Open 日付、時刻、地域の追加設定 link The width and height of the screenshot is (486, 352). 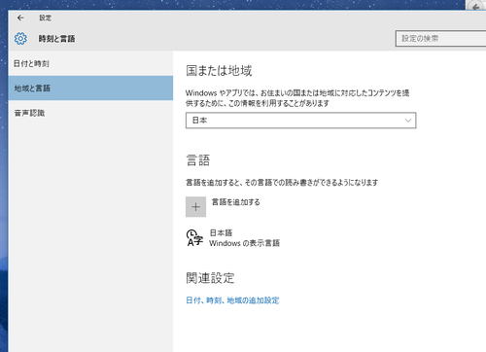click(x=232, y=300)
